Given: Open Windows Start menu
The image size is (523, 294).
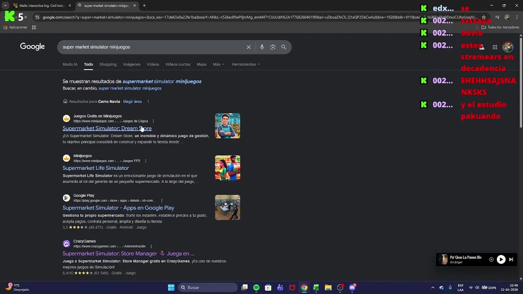Looking at the screenshot, I should 171,287.
